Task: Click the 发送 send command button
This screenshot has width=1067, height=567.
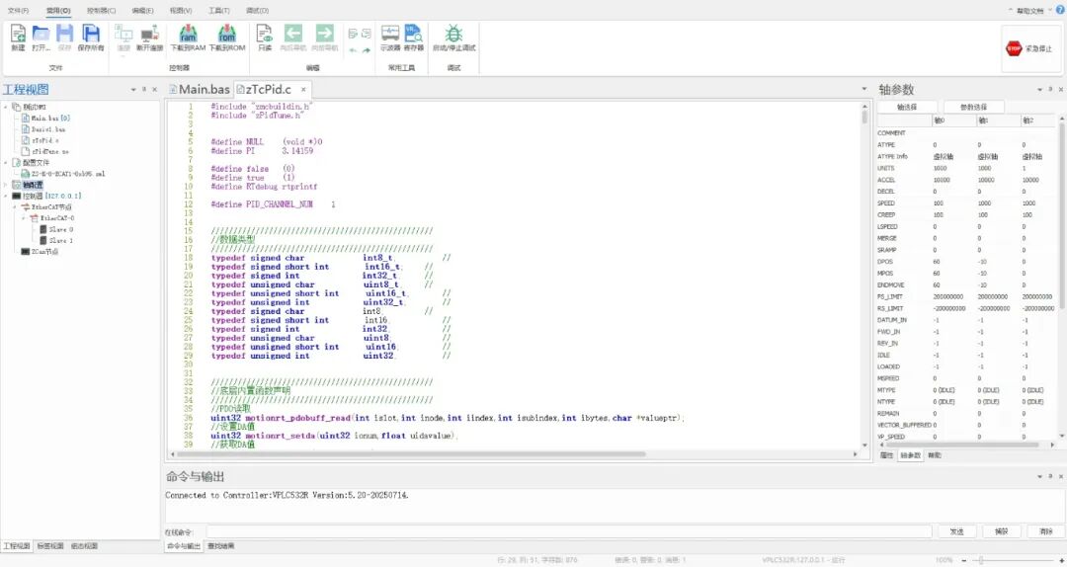Action: (x=956, y=530)
